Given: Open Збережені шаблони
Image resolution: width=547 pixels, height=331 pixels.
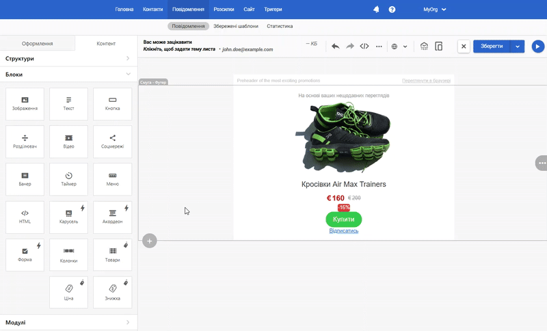Looking at the screenshot, I should tap(236, 26).
